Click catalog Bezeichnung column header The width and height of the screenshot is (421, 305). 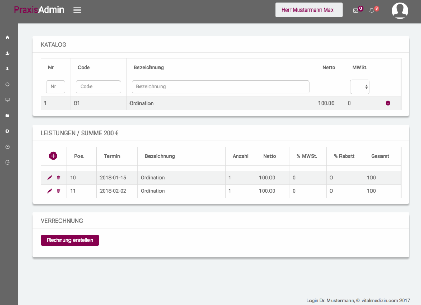[148, 68]
